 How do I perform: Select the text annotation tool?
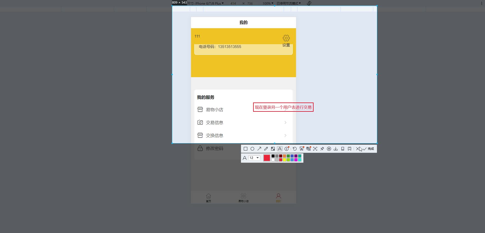point(280,149)
